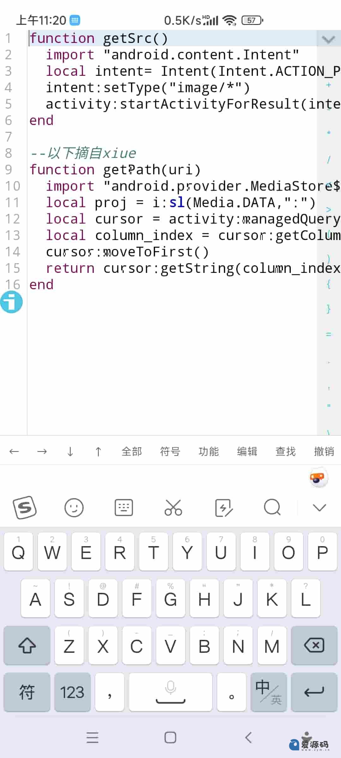Insert the equals sign from side bar
This screenshot has width=341, height=758.
pos(329,334)
